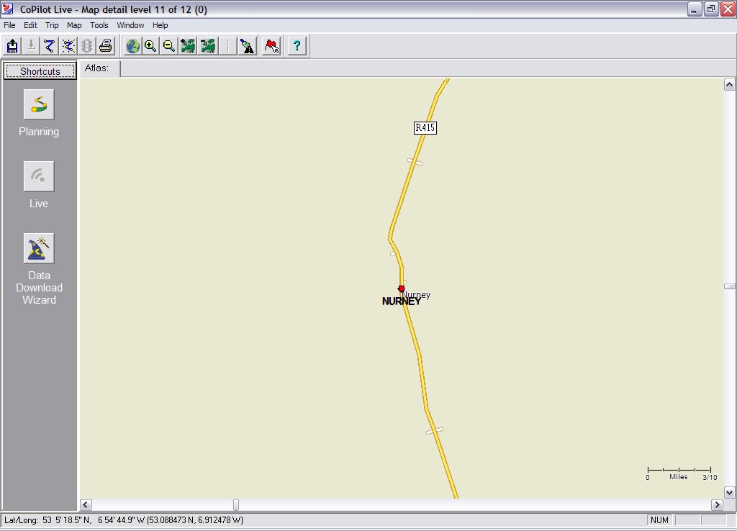
Task: Open the Map menu
Action: pos(74,25)
